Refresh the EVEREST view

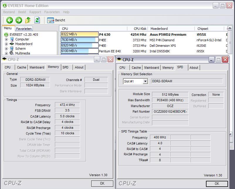coord(37,20)
